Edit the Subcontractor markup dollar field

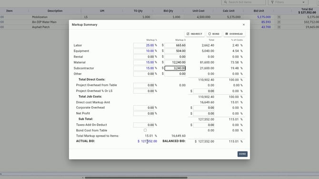point(175,68)
